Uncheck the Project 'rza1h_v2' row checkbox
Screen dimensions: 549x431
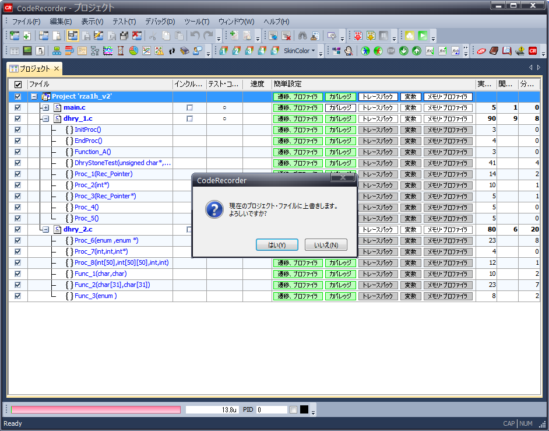(x=18, y=96)
